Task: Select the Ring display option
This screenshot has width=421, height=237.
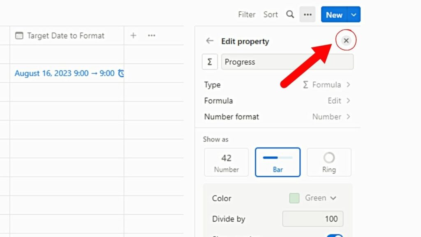Action: point(329,162)
